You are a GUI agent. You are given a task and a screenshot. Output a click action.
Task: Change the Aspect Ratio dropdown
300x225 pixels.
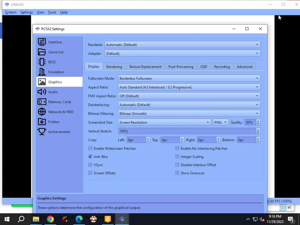tap(189, 87)
